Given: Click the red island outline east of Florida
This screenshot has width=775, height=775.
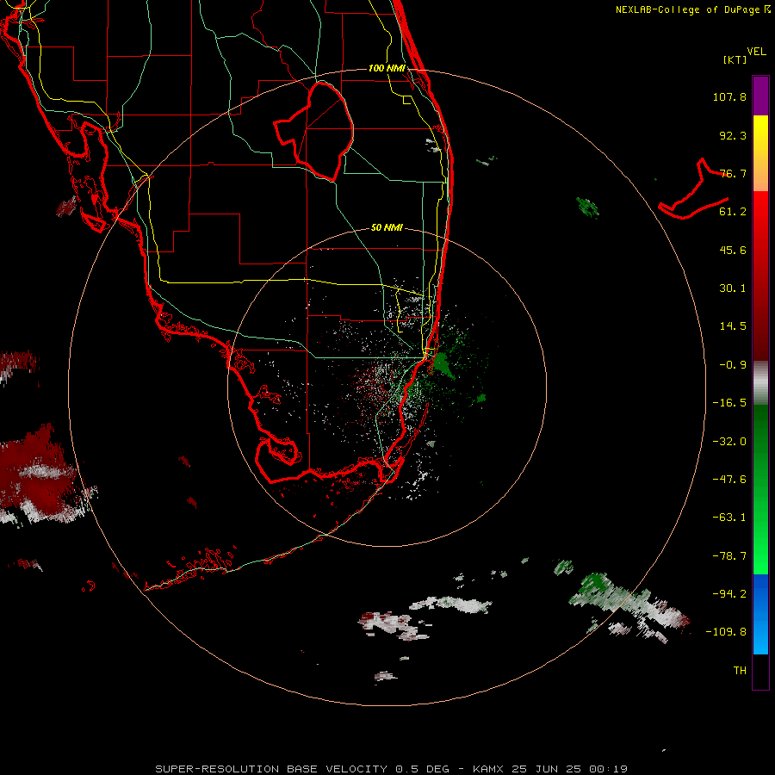Looking at the screenshot, I should click(693, 189).
